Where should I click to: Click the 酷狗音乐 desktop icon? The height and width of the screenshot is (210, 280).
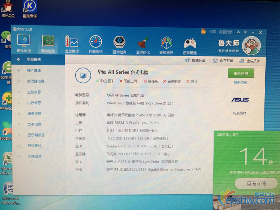30,9
